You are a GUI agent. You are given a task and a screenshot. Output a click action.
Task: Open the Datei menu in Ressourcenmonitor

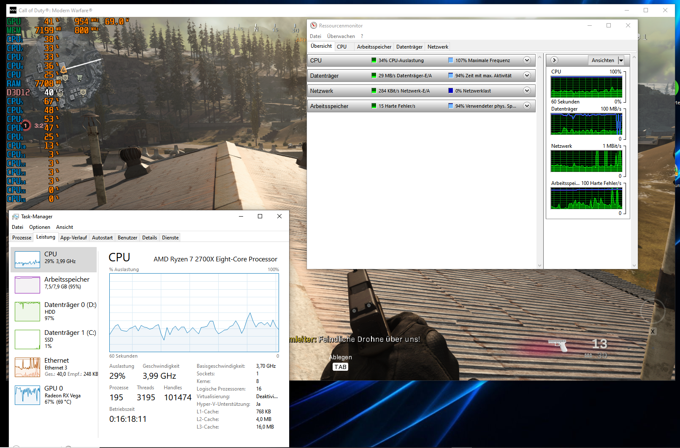tap(315, 36)
